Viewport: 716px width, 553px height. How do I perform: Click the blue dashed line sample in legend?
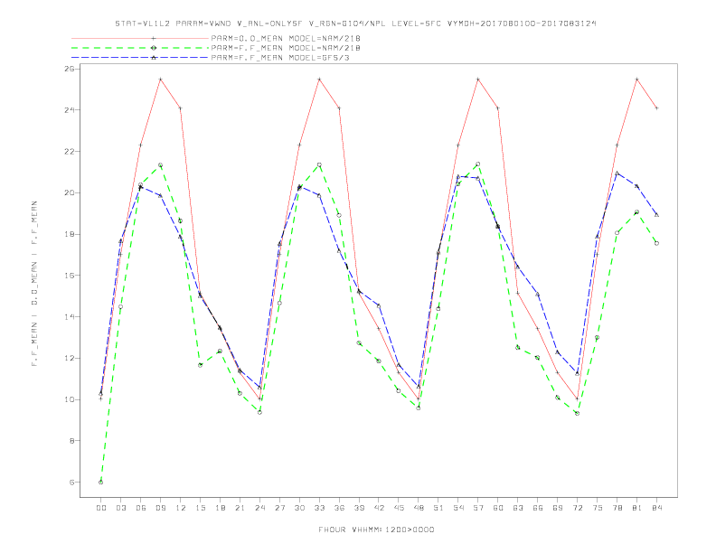[x=140, y=58]
